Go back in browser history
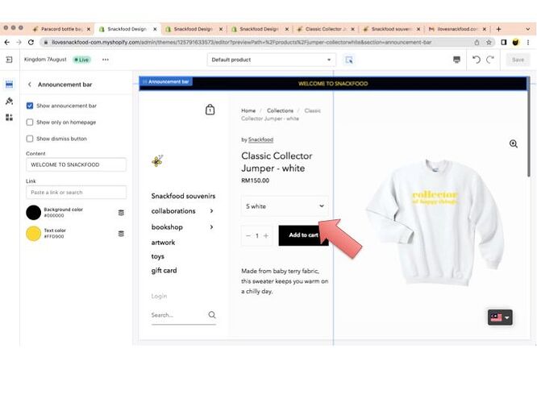 [x=6, y=42]
